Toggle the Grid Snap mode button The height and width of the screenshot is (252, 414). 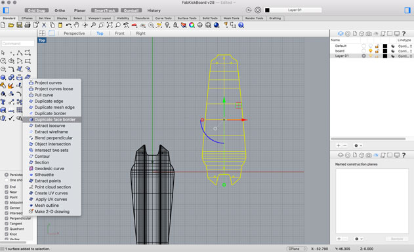pyautogui.click(x=37, y=10)
